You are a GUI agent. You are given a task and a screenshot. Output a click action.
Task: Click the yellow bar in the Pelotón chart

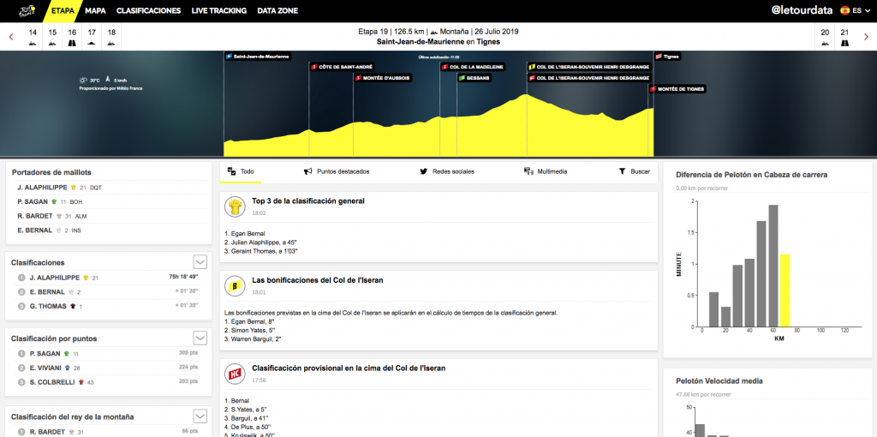click(x=785, y=290)
